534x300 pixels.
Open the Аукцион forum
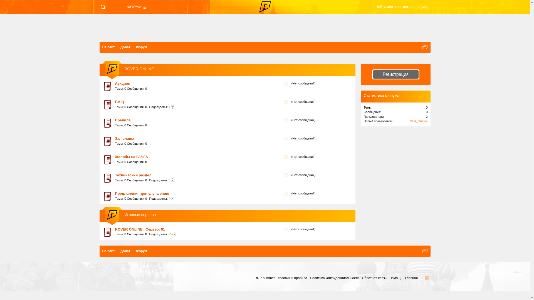pos(122,84)
